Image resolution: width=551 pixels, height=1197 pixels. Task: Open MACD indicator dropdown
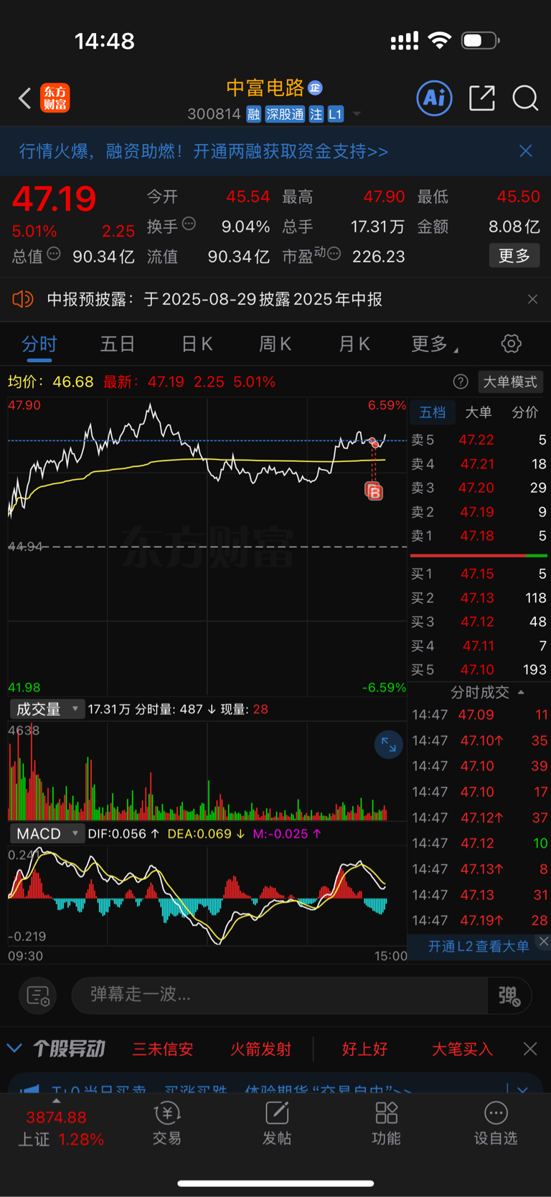coord(47,833)
